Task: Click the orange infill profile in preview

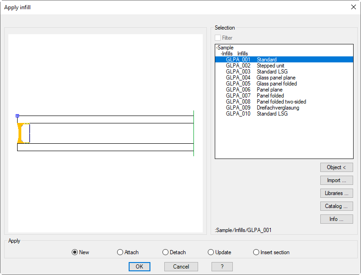Action: point(20,133)
